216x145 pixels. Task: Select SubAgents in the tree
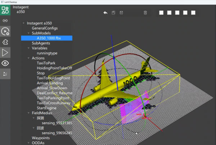click(41, 43)
